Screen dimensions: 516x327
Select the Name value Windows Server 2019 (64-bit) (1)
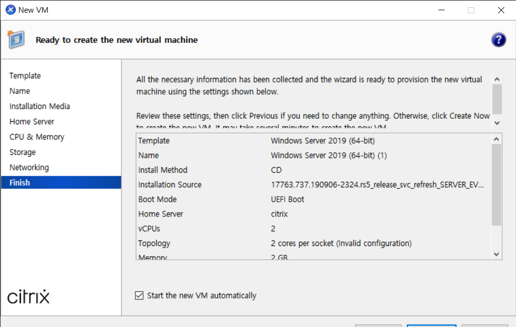coord(329,155)
